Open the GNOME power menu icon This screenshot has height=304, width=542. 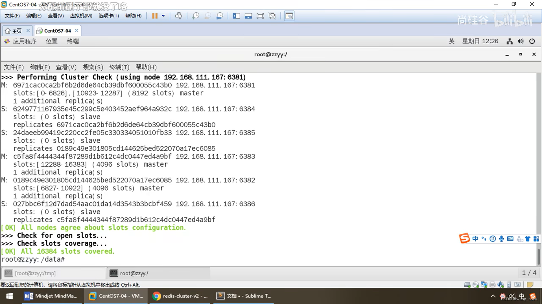pyautogui.click(x=532, y=41)
